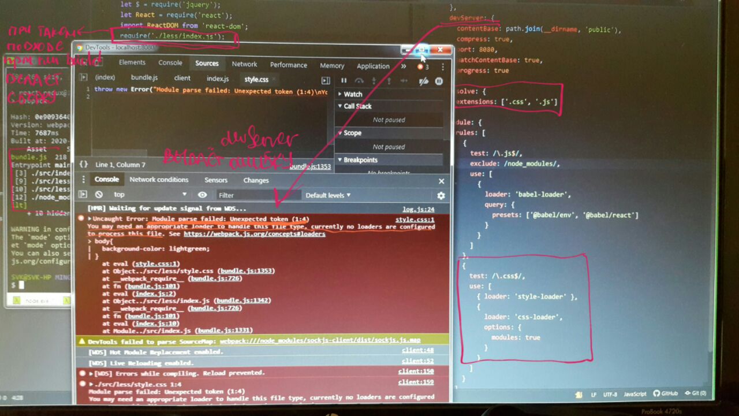Expand the body{ code snippet arrow
This screenshot has height=416, width=739.
[89, 241]
